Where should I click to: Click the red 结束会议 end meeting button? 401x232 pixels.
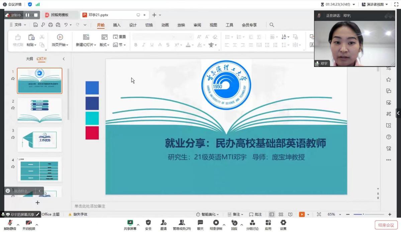click(386, 225)
